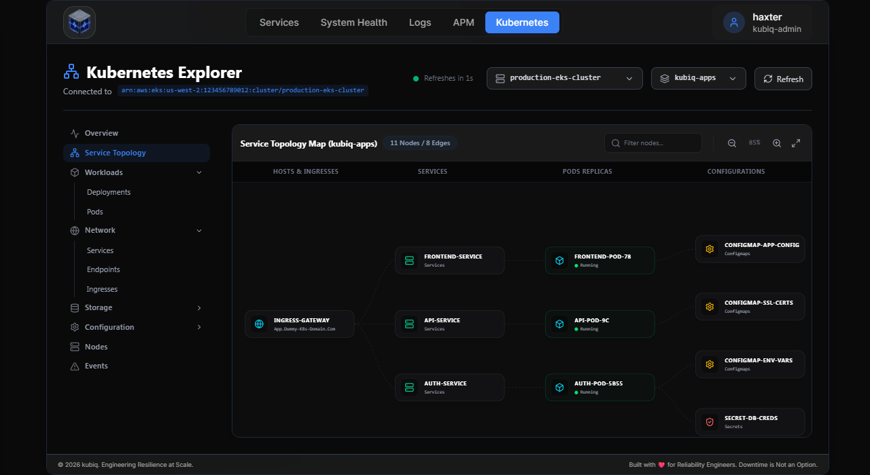
Task: Click the SERVICES column header
Action: pos(432,172)
